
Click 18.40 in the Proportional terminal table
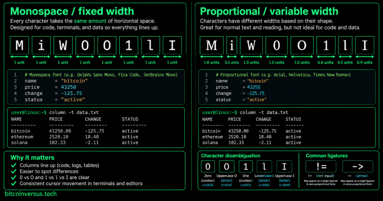pyautogui.click(x=265, y=137)
